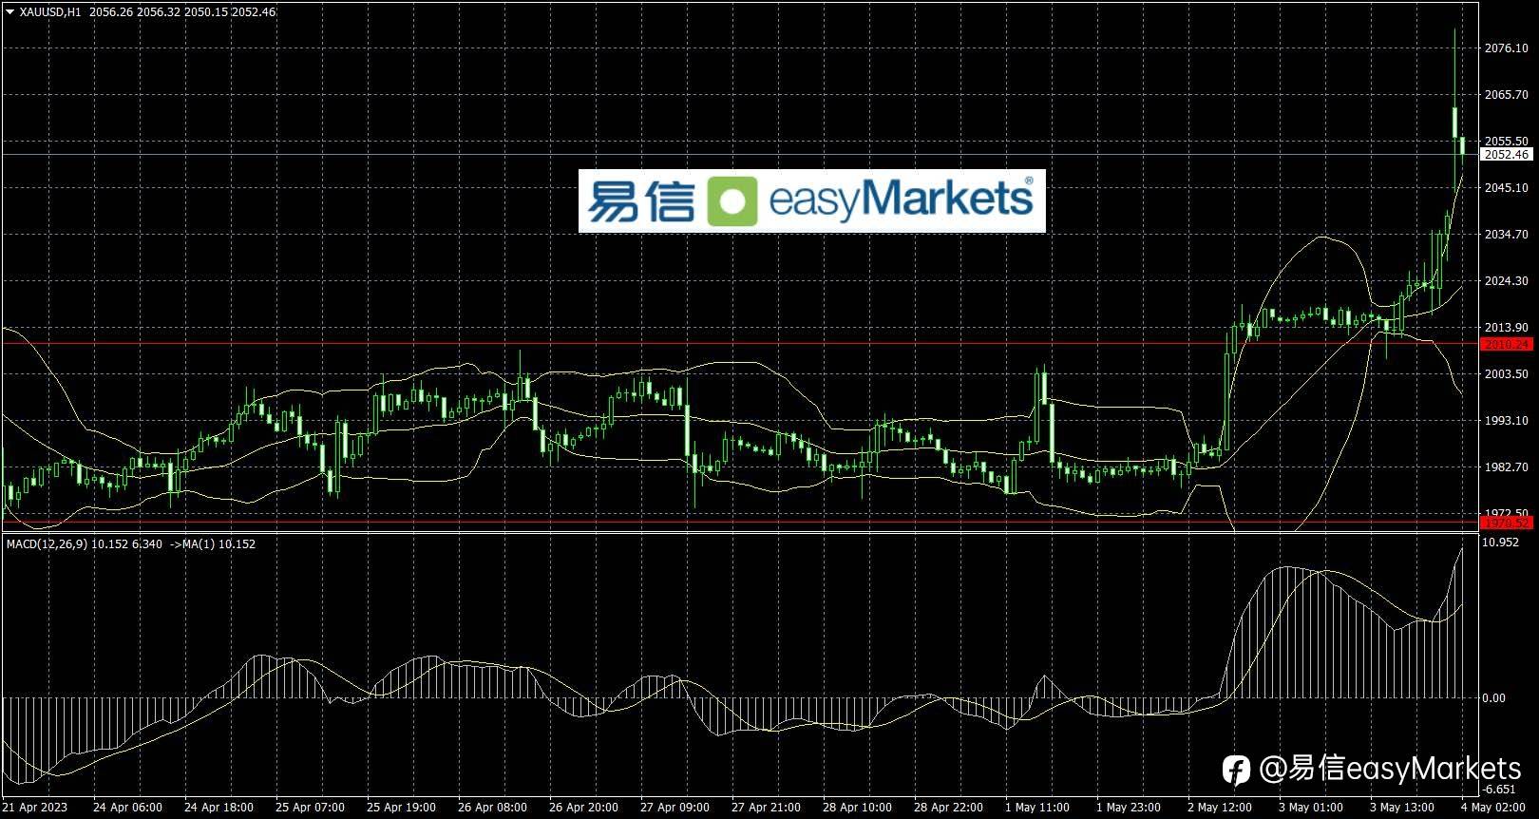Click the 28 Apr 22:00 time label

(x=948, y=808)
